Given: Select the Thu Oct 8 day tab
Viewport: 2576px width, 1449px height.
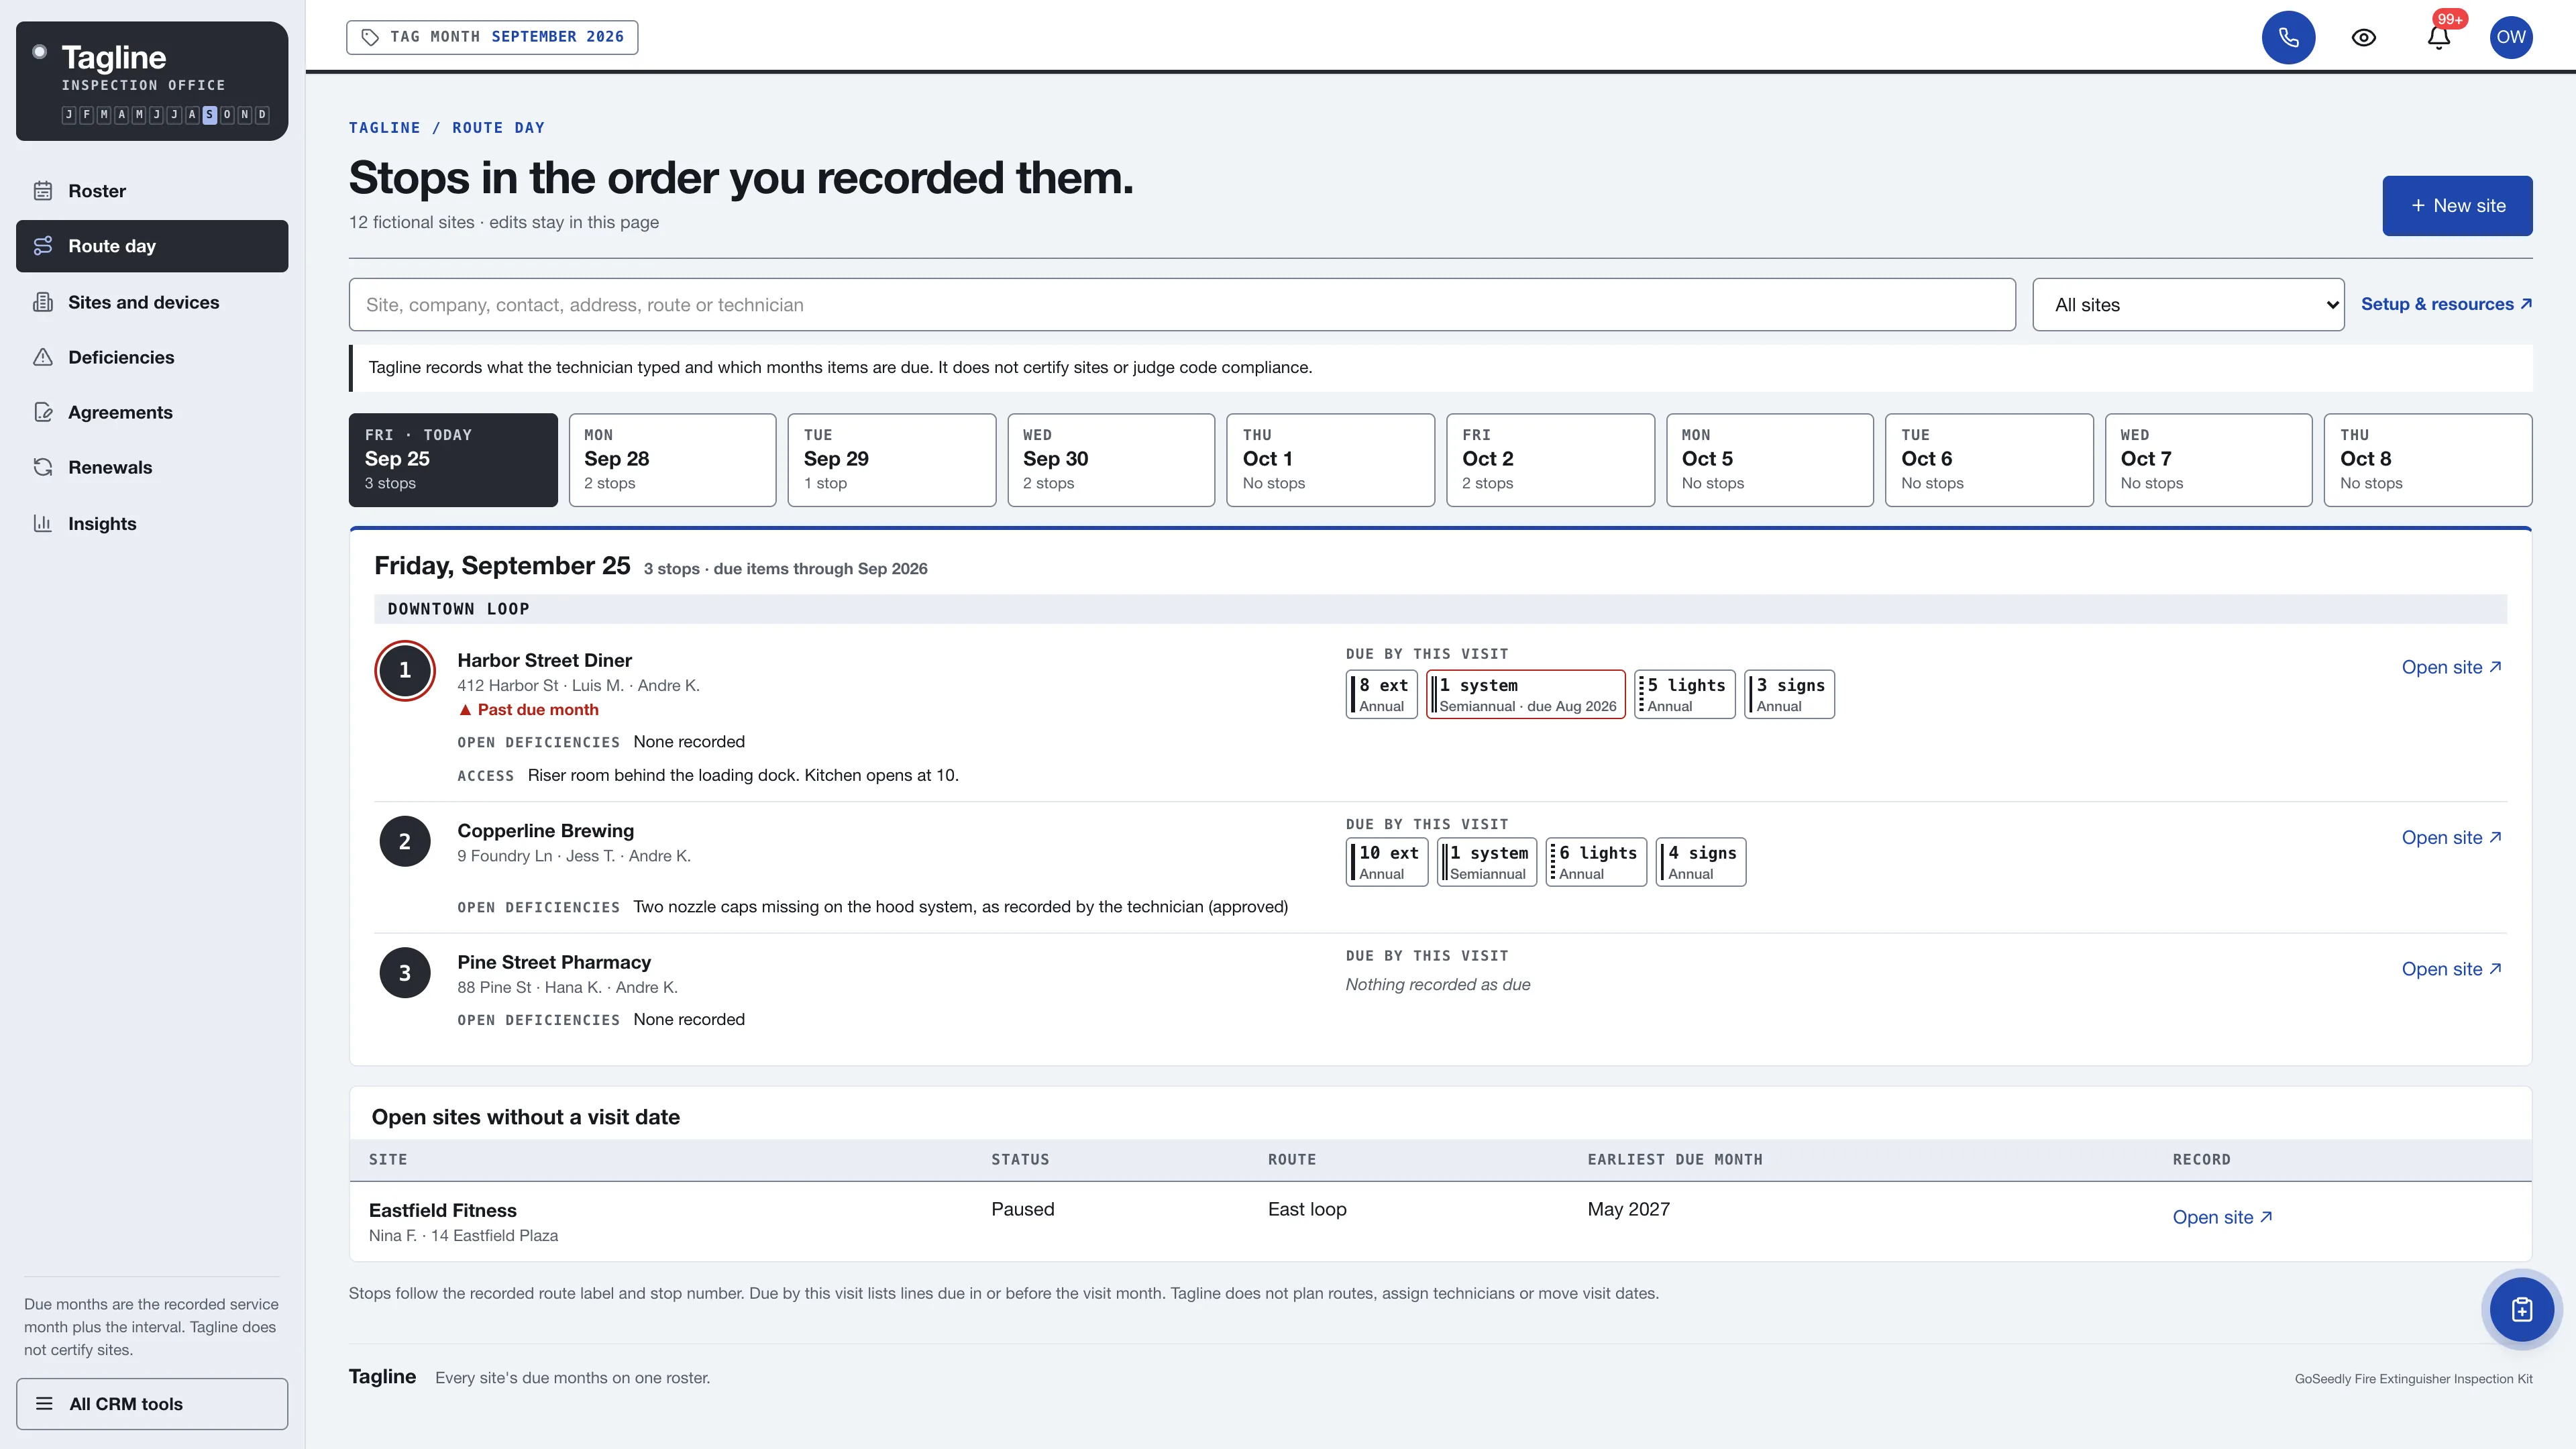Looking at the screenshot, I should pyautogui.click(x=2428, y=460).
